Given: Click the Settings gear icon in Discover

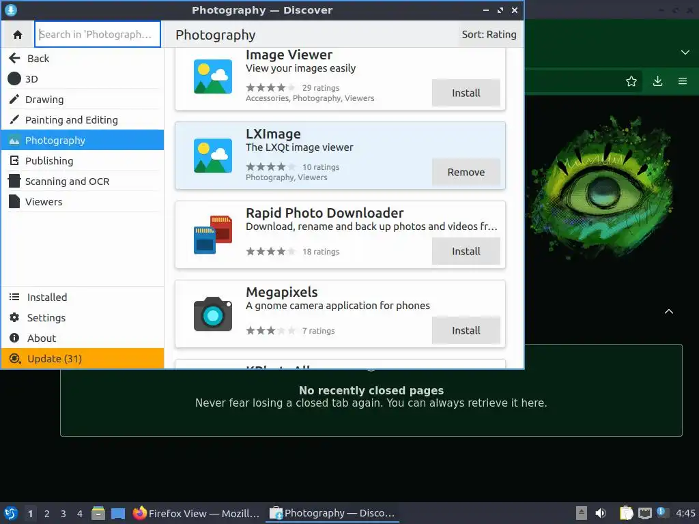Looking at the screenshot, I should pyautogui.click(x=14, y=317).
